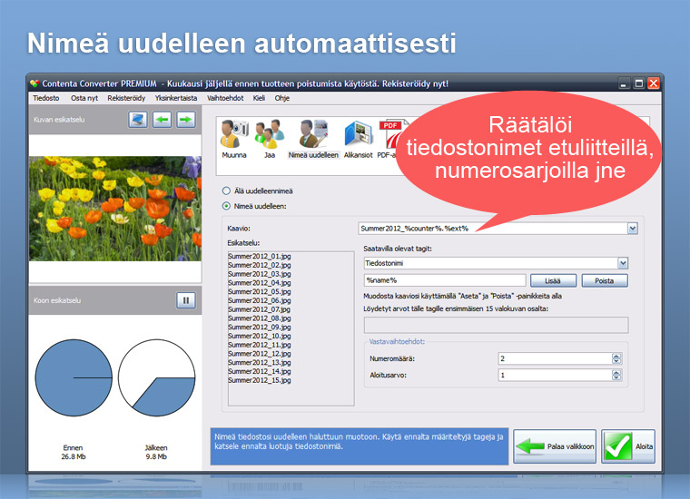Screen dimensions: 690x499
Task: Select Summer2012_03.jpg in preview list
Action: click(x=260, y=274)
